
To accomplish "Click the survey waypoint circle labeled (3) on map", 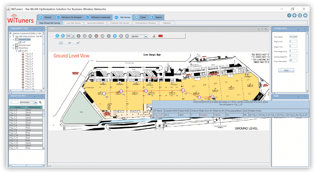I will click(183, 90).
